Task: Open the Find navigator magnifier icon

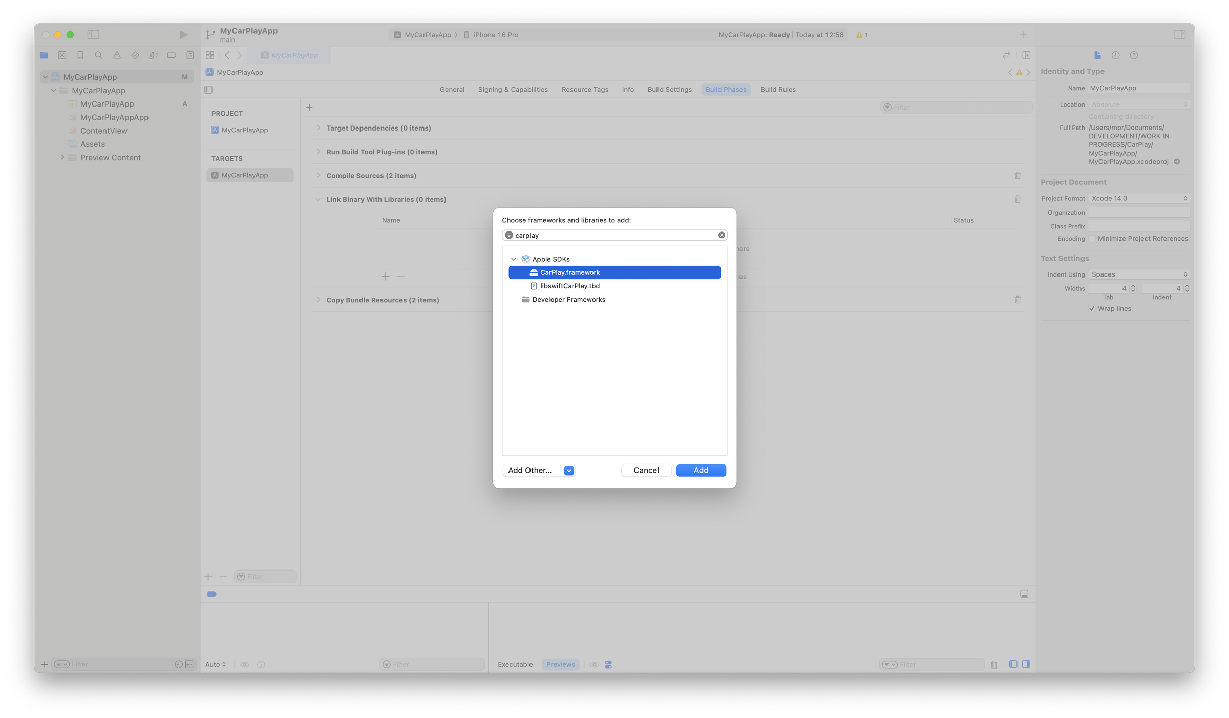Action: point(98,55)
